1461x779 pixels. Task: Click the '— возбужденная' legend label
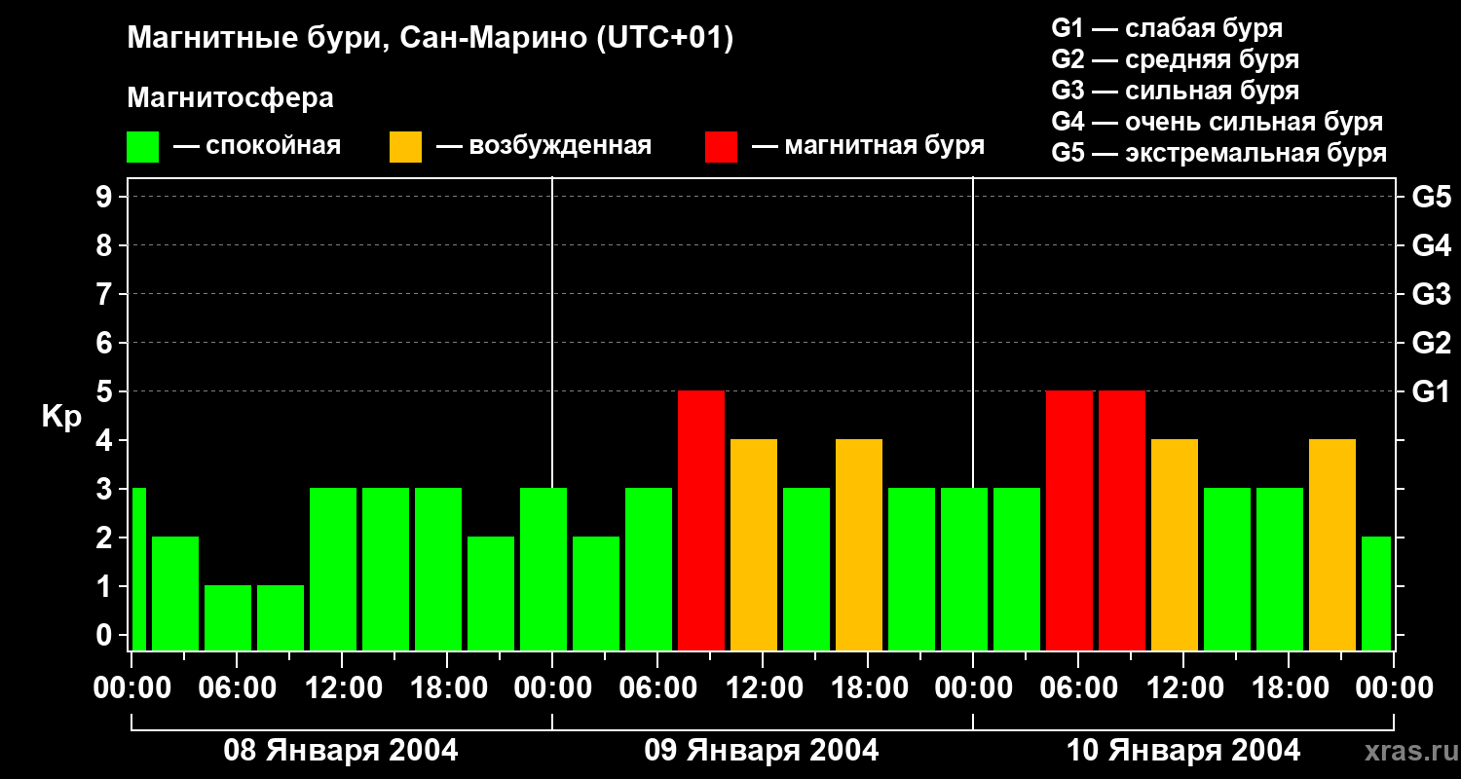coord(543,146)
